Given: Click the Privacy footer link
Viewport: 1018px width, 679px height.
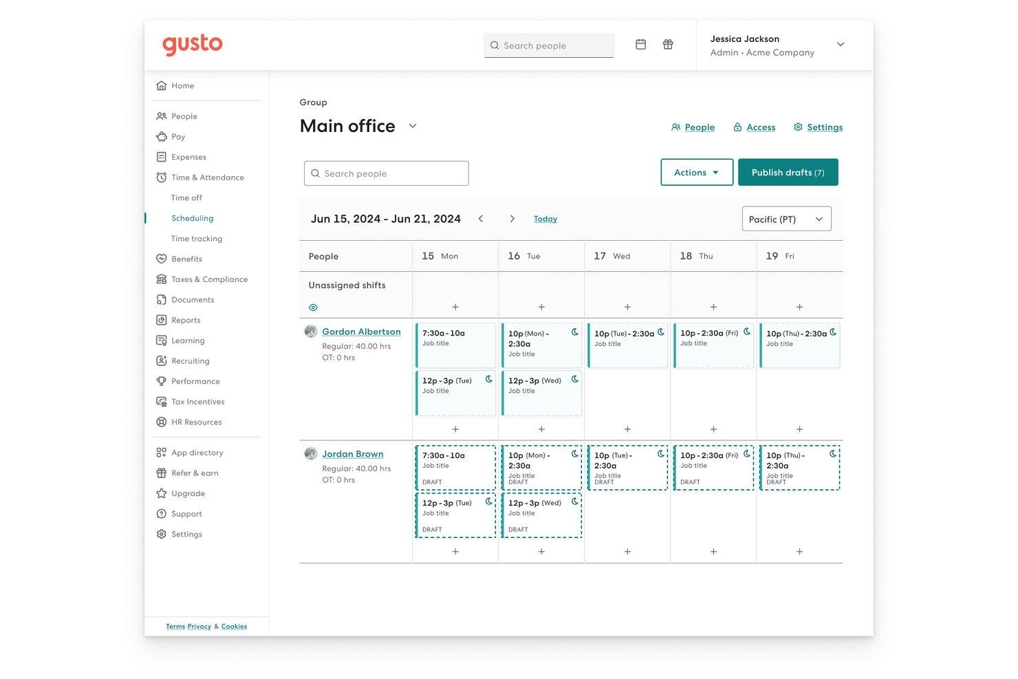Looking at the screenshot, I should pos(199,627).
